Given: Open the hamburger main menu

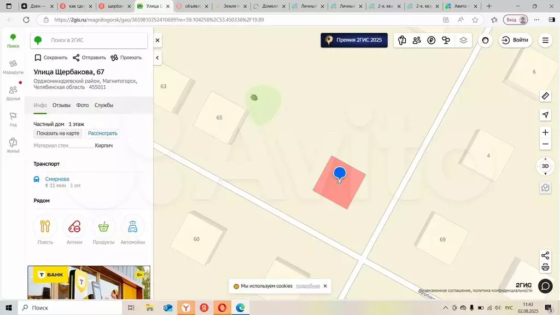Looking at the screenshot, I should coord(545,40).
